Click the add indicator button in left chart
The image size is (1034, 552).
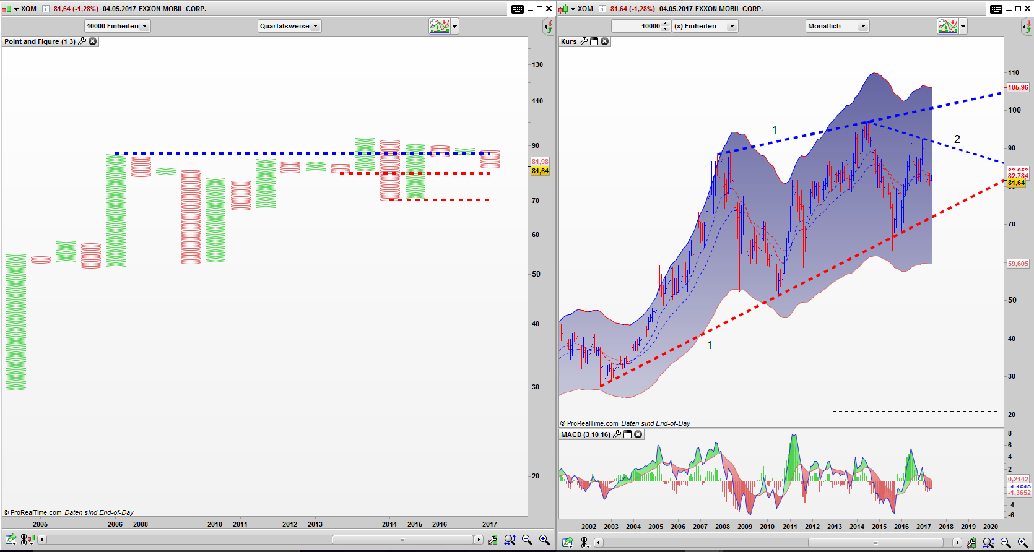click(x=439, y=26)
